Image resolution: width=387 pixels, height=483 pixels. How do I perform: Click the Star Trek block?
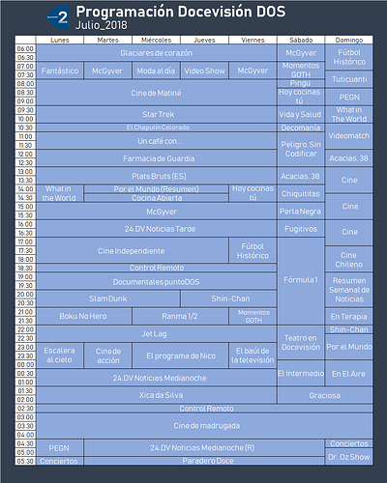point(156,114)
